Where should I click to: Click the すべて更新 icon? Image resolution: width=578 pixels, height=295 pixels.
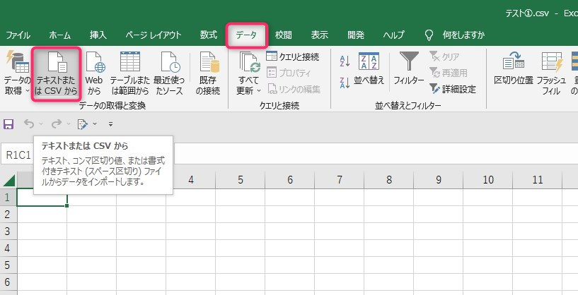[x=250, y=62]
